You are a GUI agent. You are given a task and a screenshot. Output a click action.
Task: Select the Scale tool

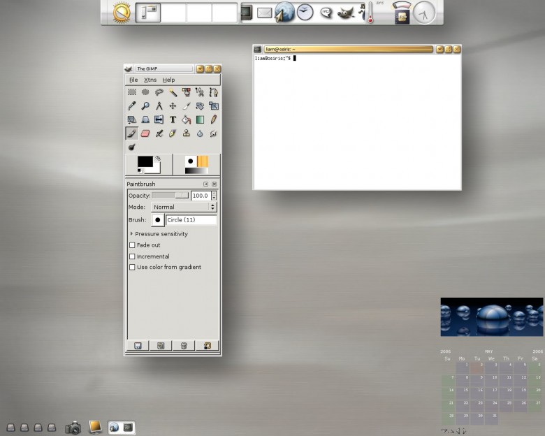pyautogui.click(x=213, y=106)
